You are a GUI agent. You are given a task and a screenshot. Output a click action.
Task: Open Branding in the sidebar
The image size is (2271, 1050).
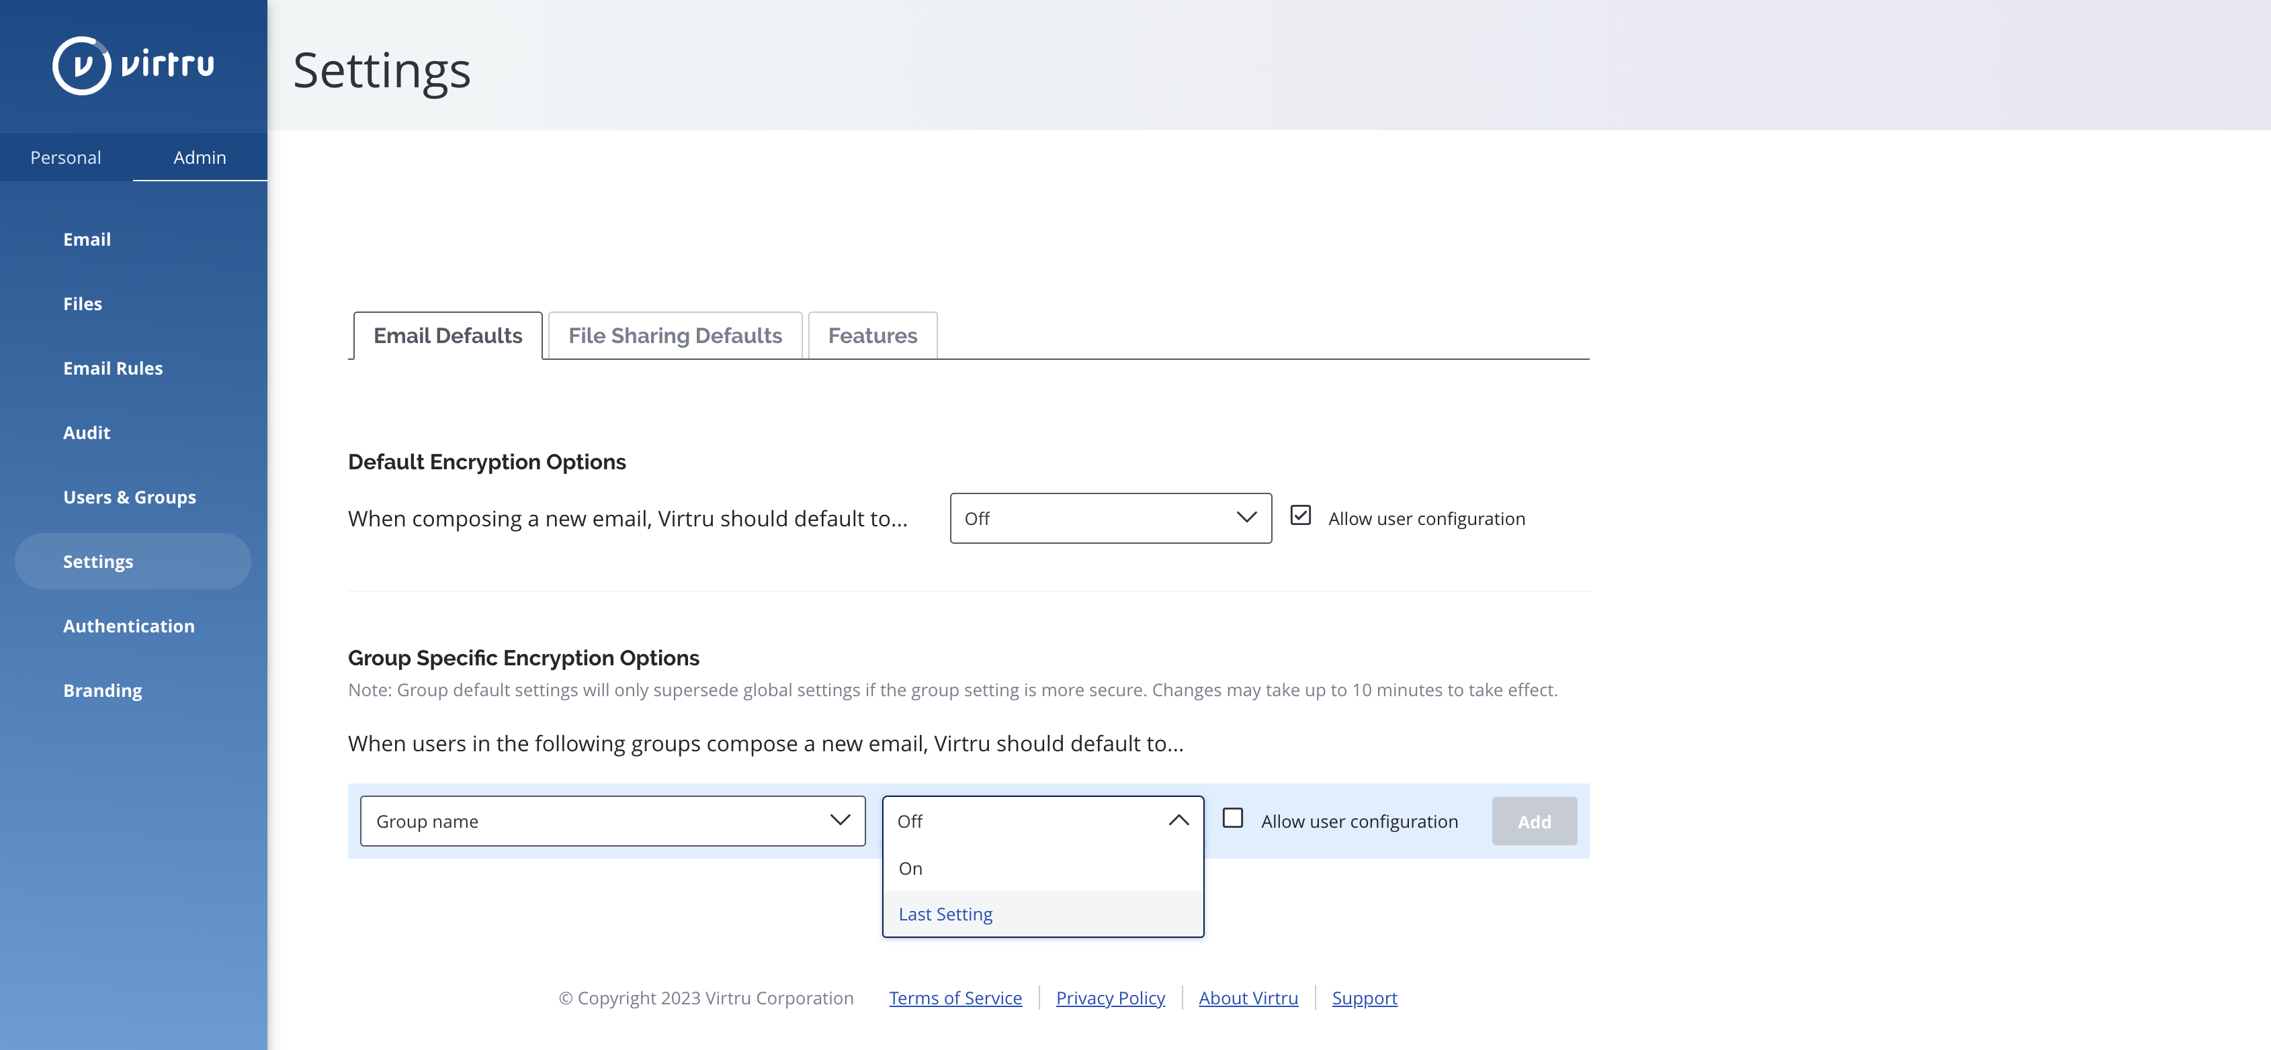[x=102, y=691]
